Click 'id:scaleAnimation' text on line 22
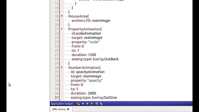Viewport: 199px width, 112px height. [x=86, y=34]
